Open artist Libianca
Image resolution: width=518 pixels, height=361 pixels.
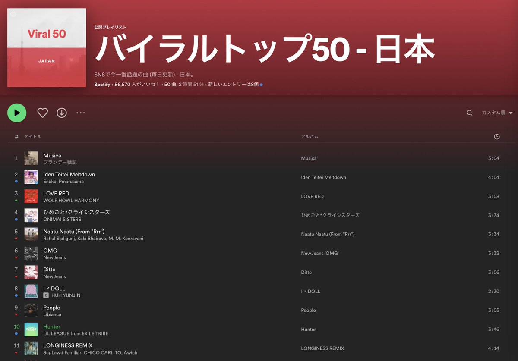[x=52, y=314]
